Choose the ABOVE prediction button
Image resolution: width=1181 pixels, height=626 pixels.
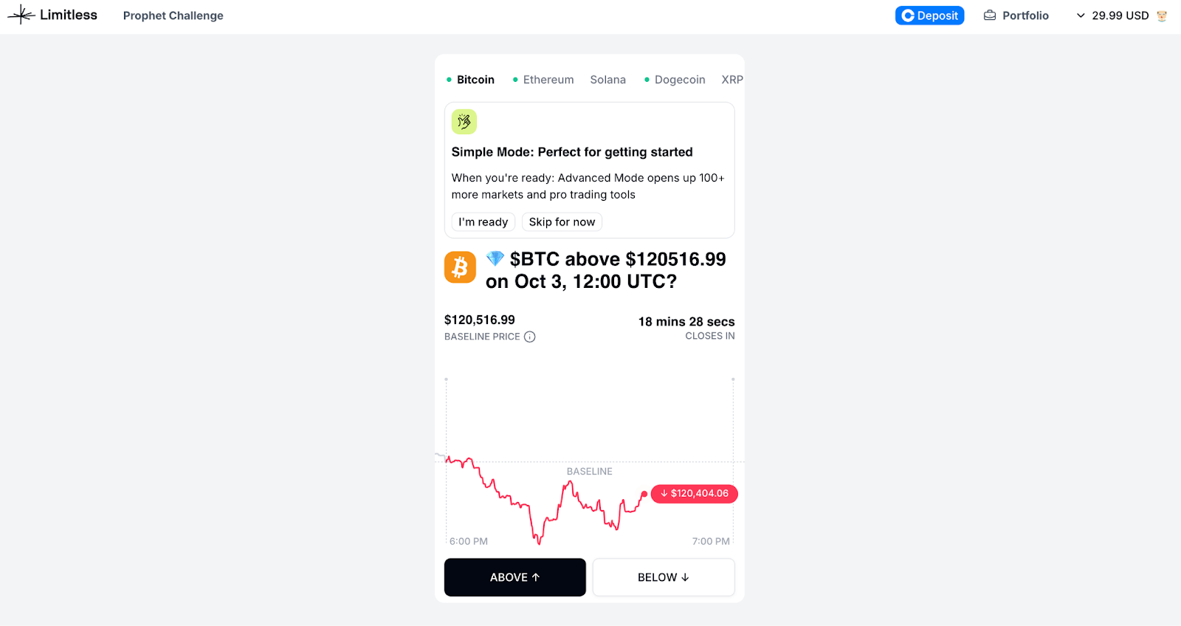point(514,577)
